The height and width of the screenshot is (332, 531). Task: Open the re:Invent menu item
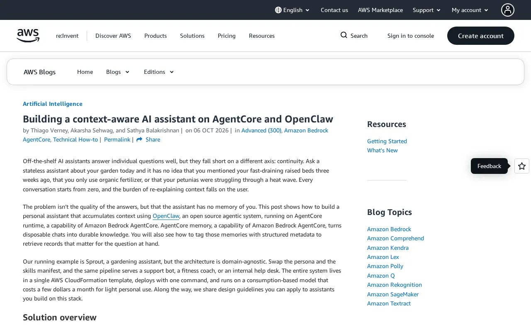point(67,36)
